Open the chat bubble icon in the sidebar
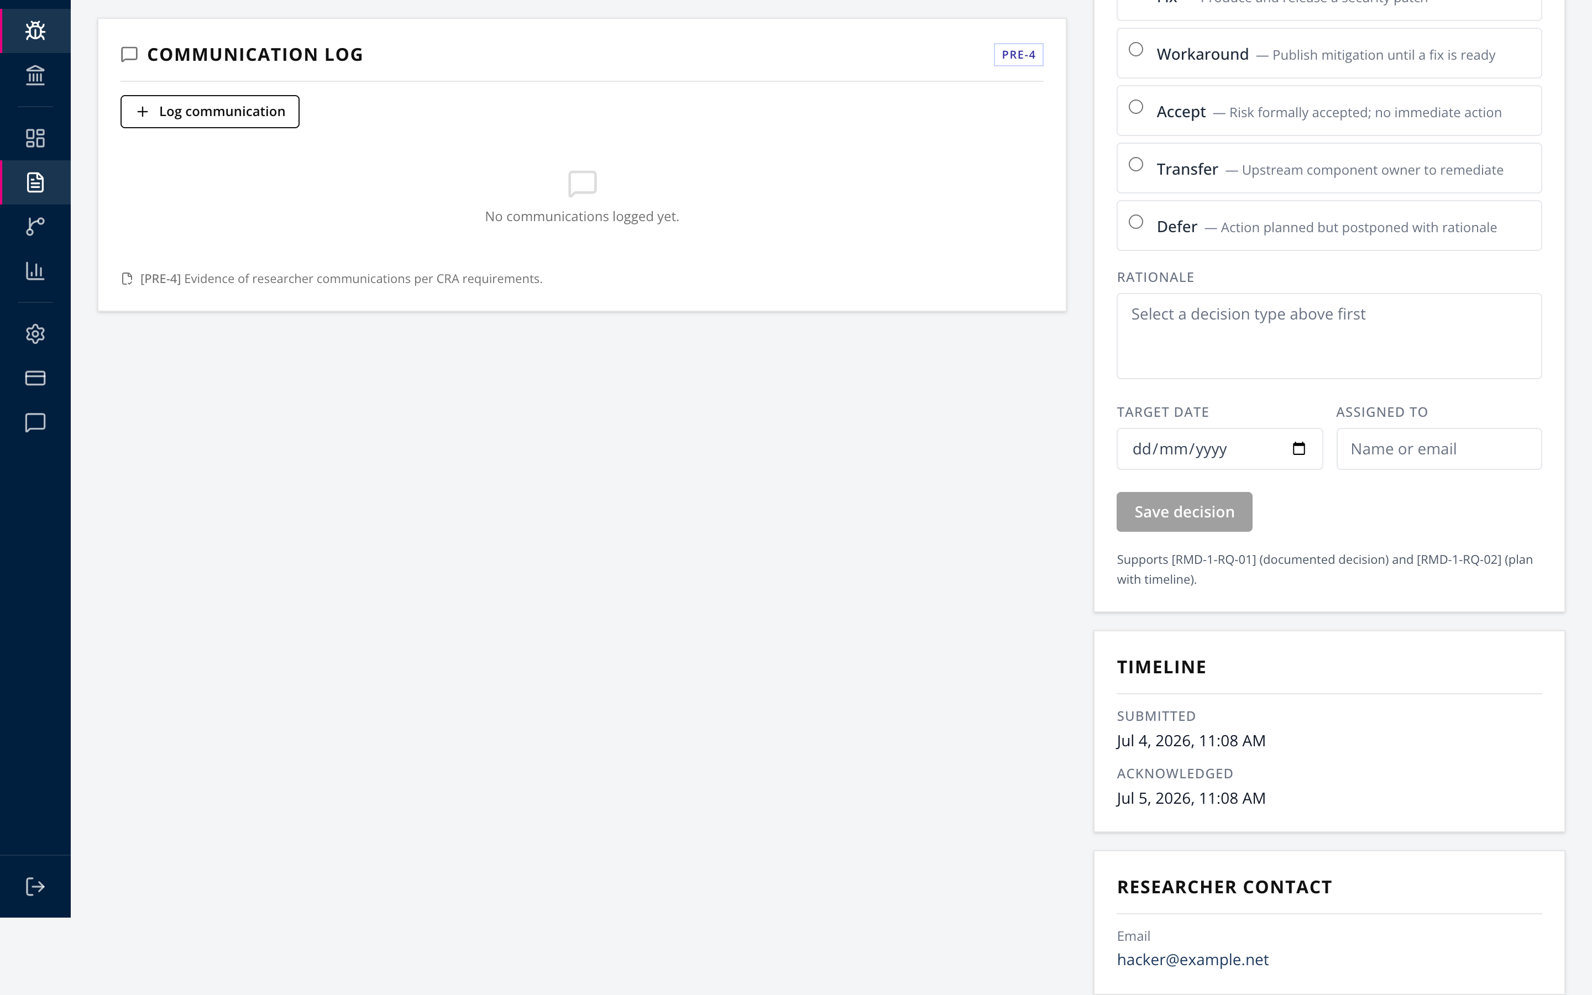The width and height of the screenshot is (1592, 995). coord(35,422)
